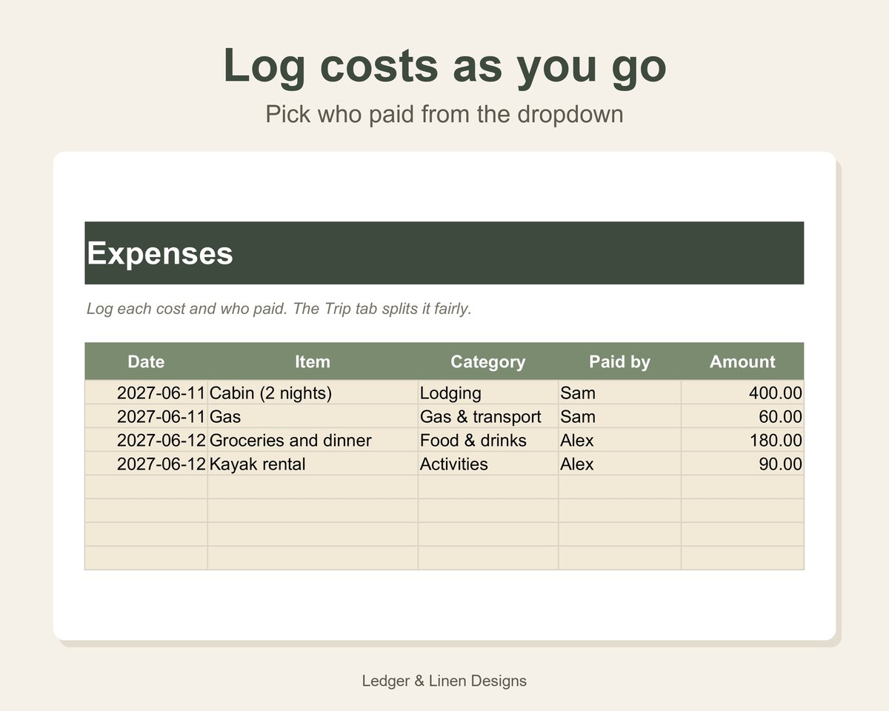This screenshot has height=711, width=889.
Task: Select the Item column header
Action: [x=313, y=361]
